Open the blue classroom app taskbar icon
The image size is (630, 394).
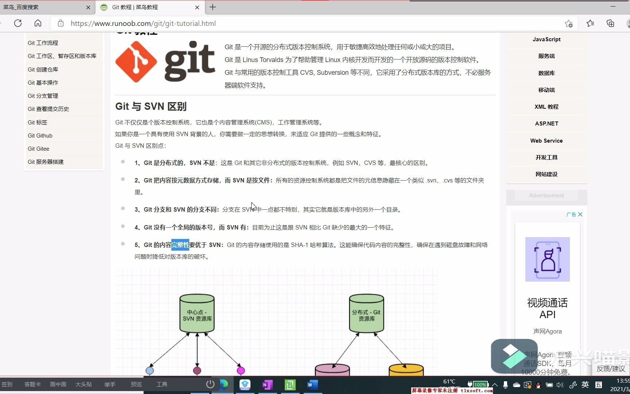coord(245,385)
